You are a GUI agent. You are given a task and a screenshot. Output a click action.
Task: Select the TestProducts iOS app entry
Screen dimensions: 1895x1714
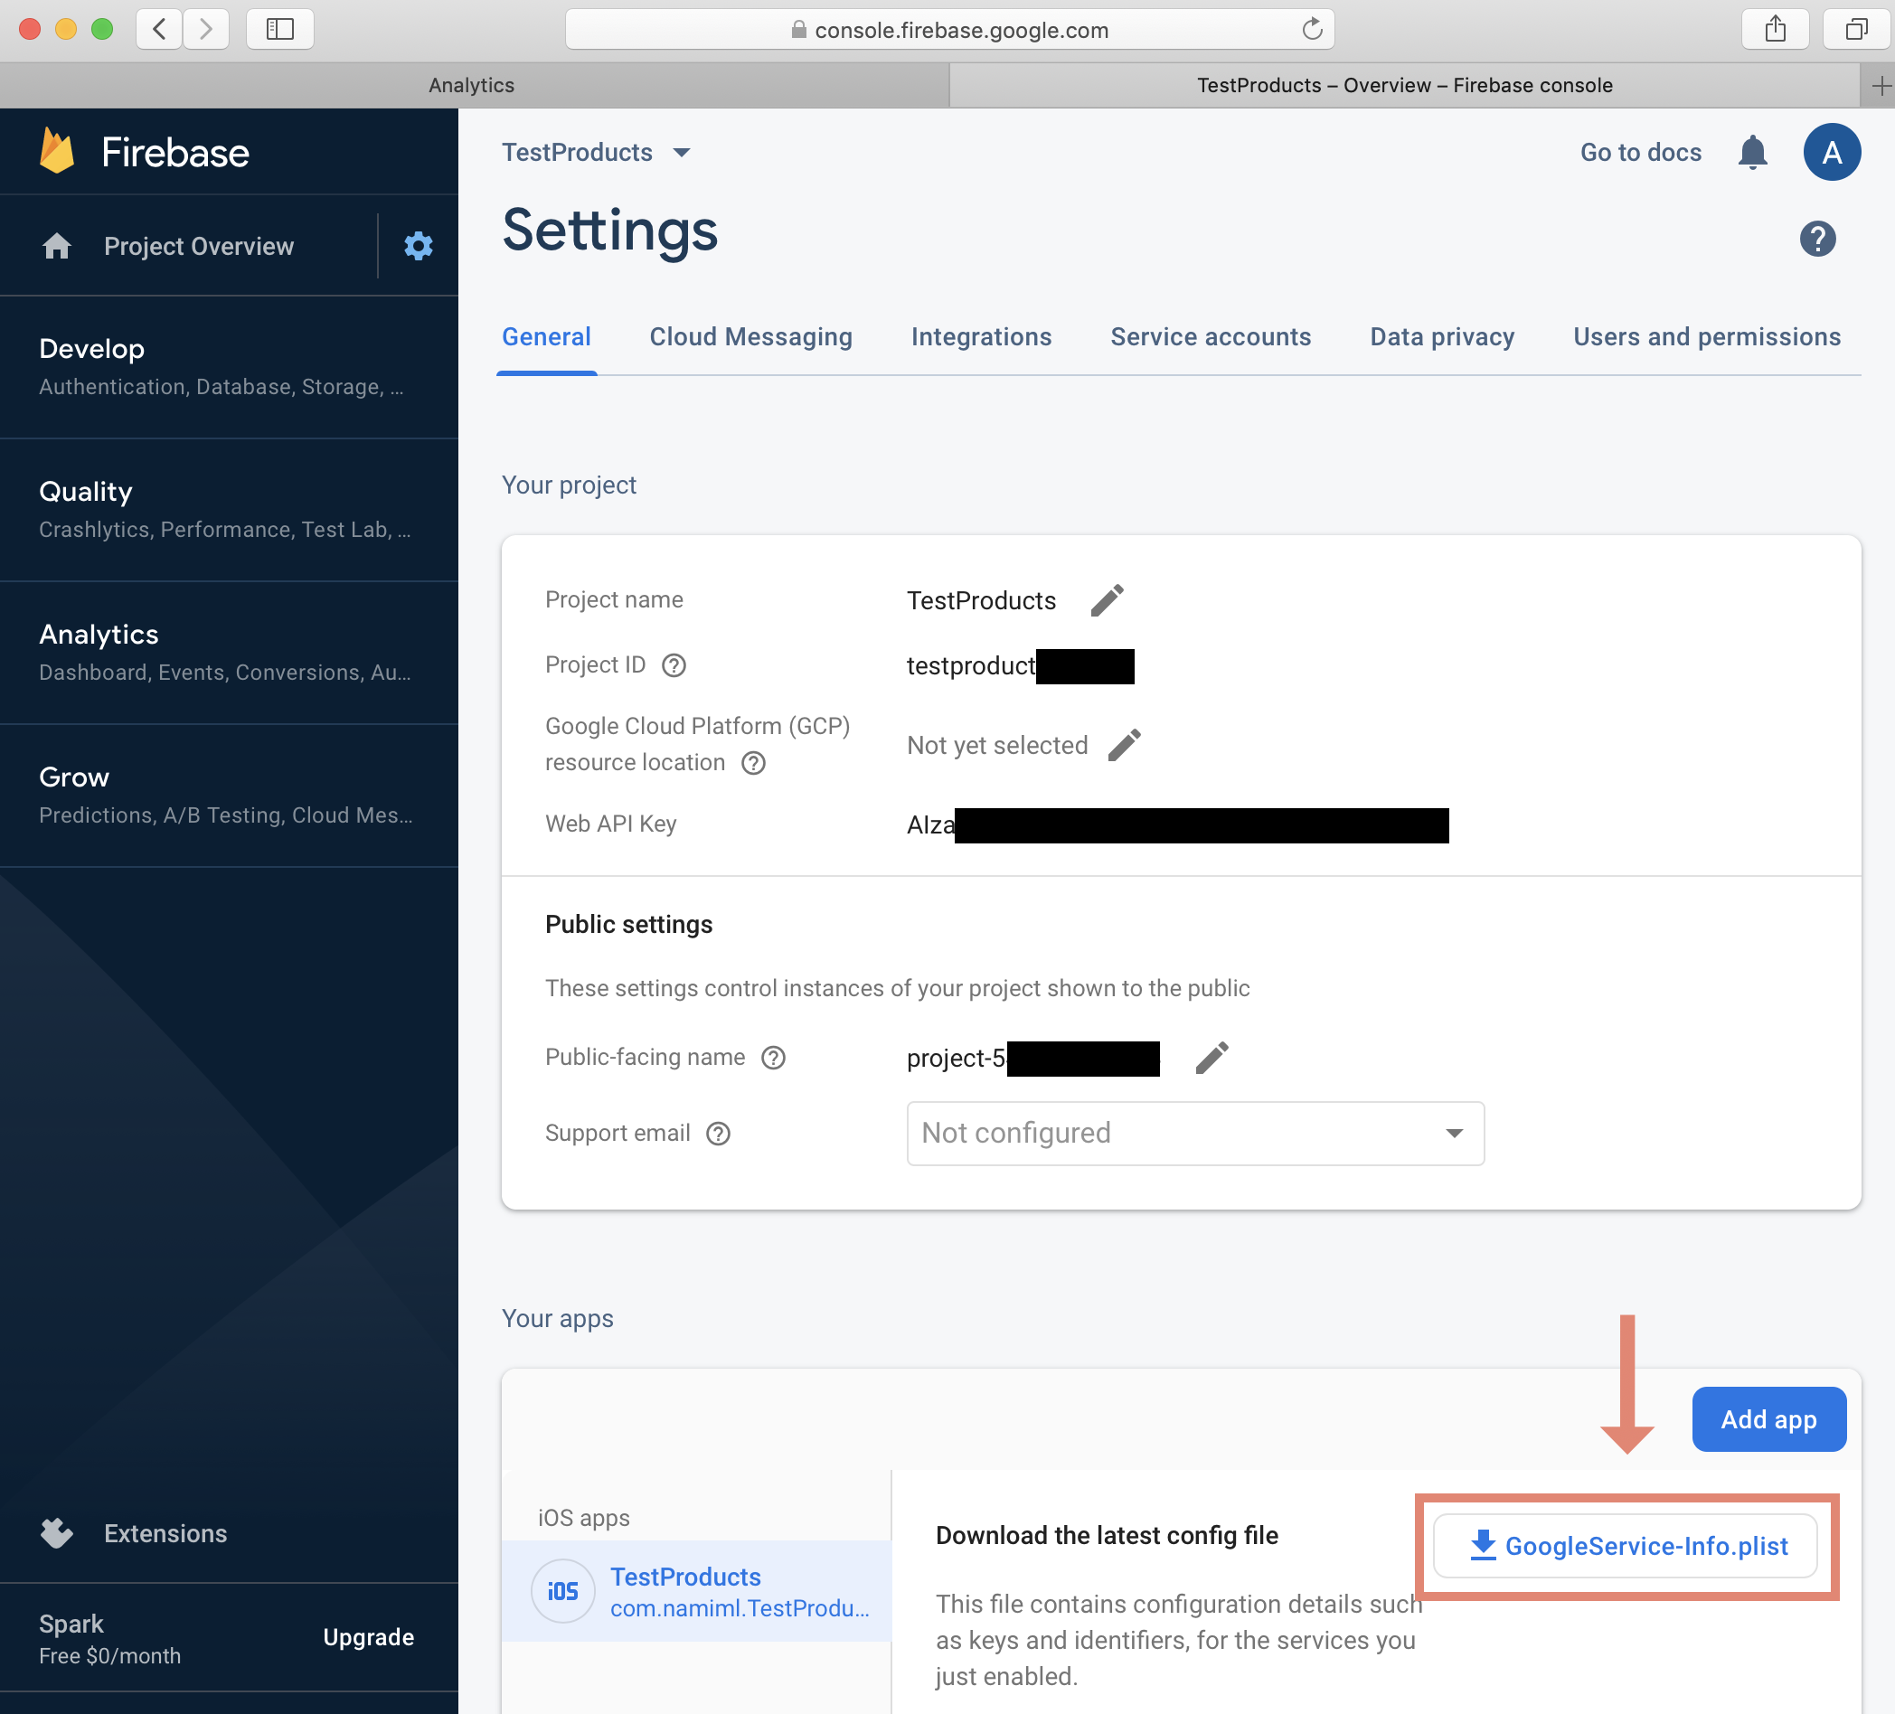696,1591
